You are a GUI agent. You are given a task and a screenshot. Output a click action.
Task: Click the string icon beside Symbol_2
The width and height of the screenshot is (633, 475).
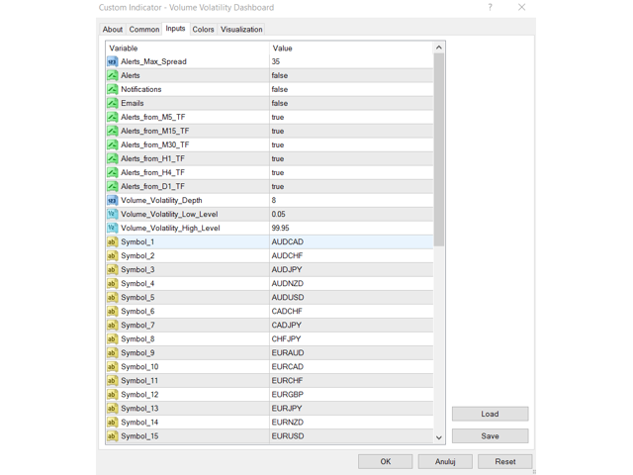(112, 255)
